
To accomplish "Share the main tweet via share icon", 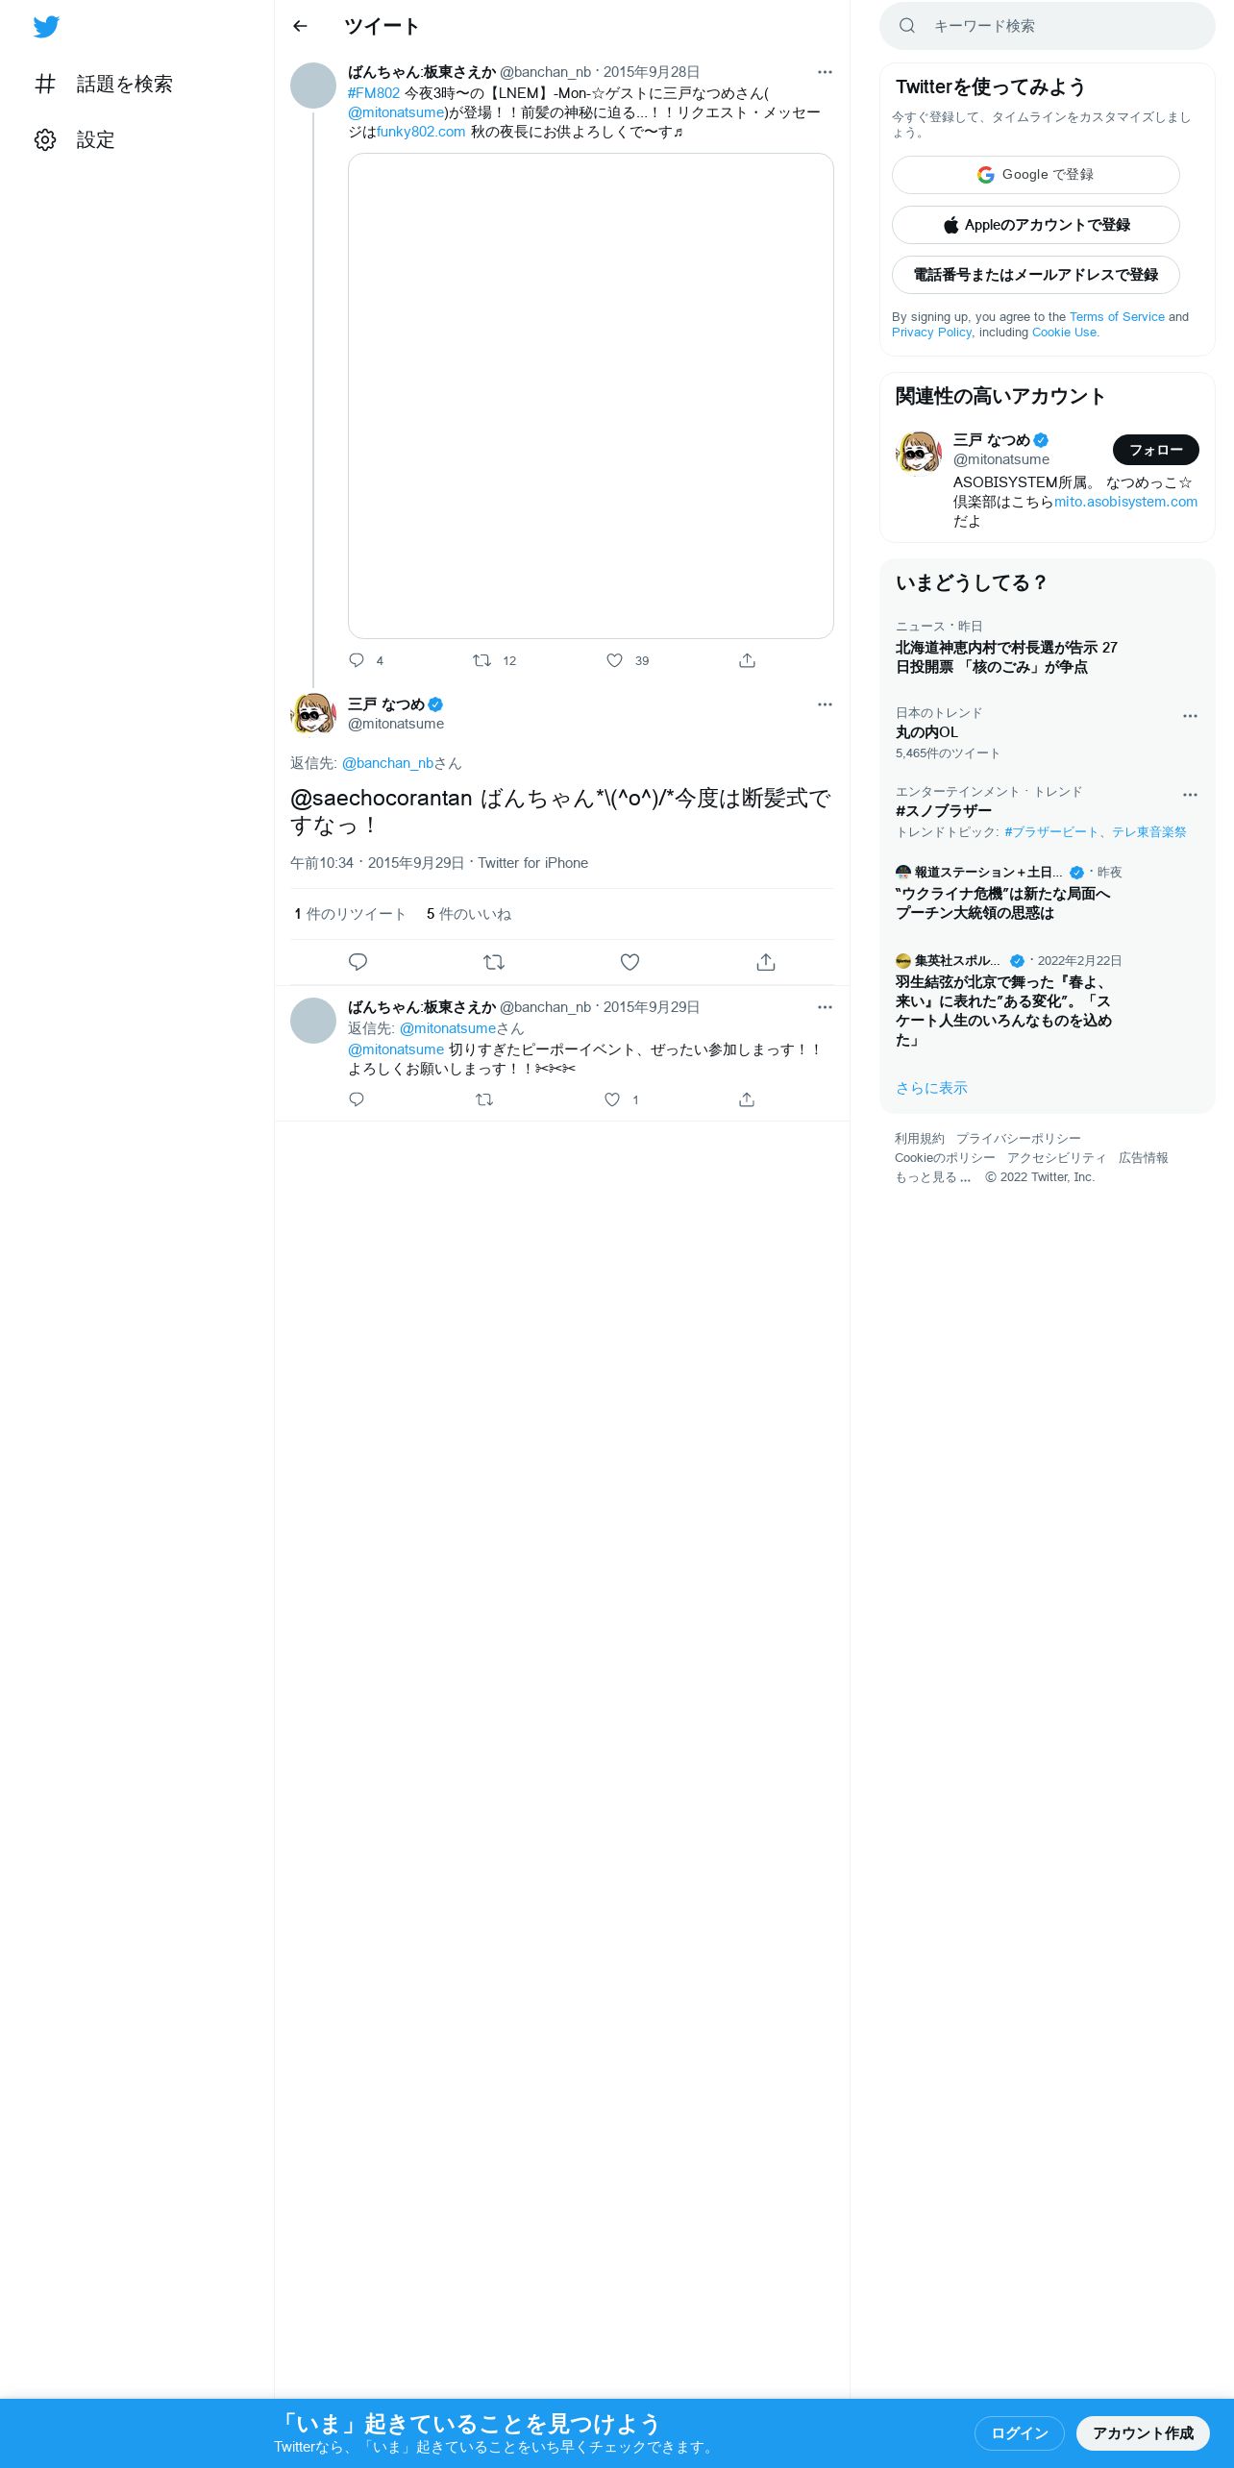I will point(766,962).
